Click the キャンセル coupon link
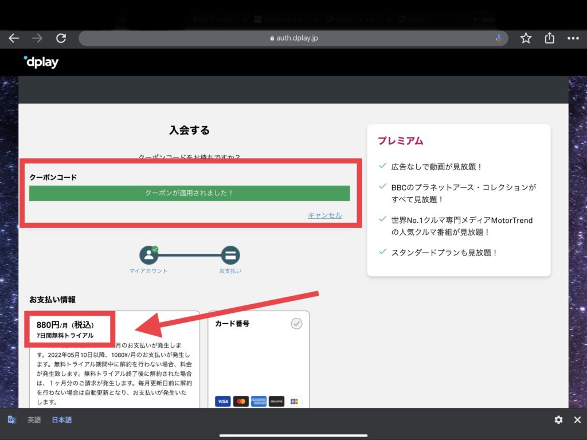This screenshot has height=440, width=587. pyautogui.click(x=325, y=215)
